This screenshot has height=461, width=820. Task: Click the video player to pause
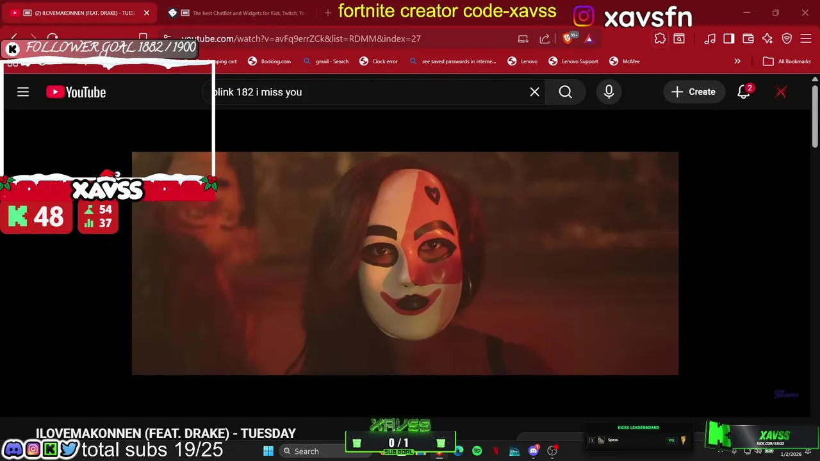click(x=405, y=263)
